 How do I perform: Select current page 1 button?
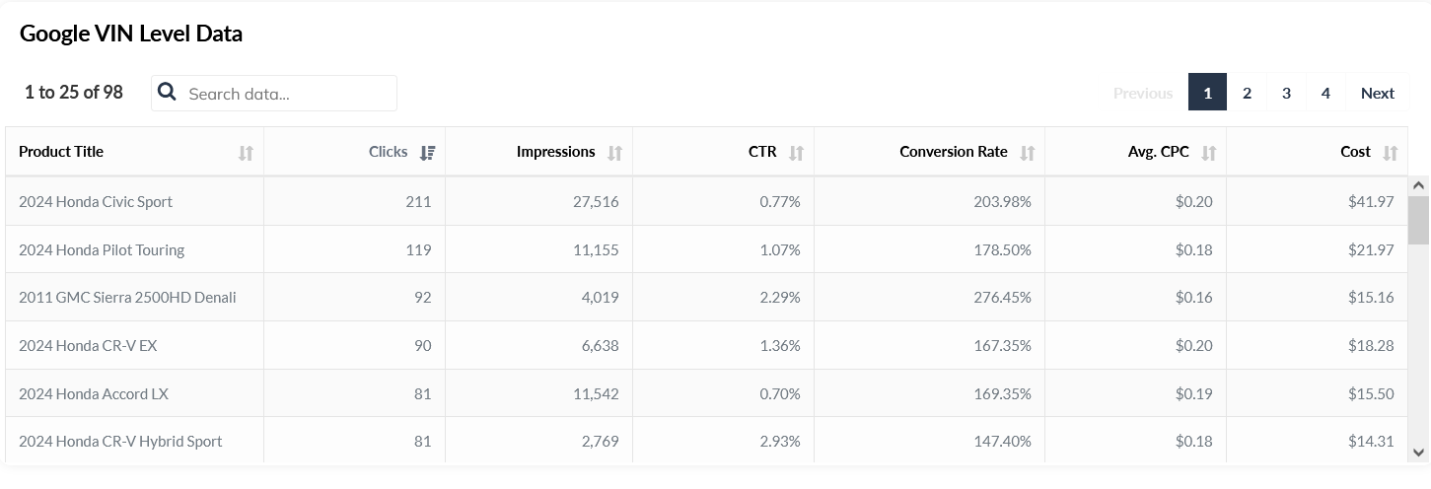pyautogui.click(x=1207, y=93)
